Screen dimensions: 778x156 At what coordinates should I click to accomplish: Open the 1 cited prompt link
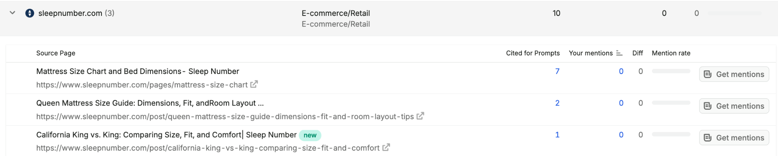tap(557, 135)
